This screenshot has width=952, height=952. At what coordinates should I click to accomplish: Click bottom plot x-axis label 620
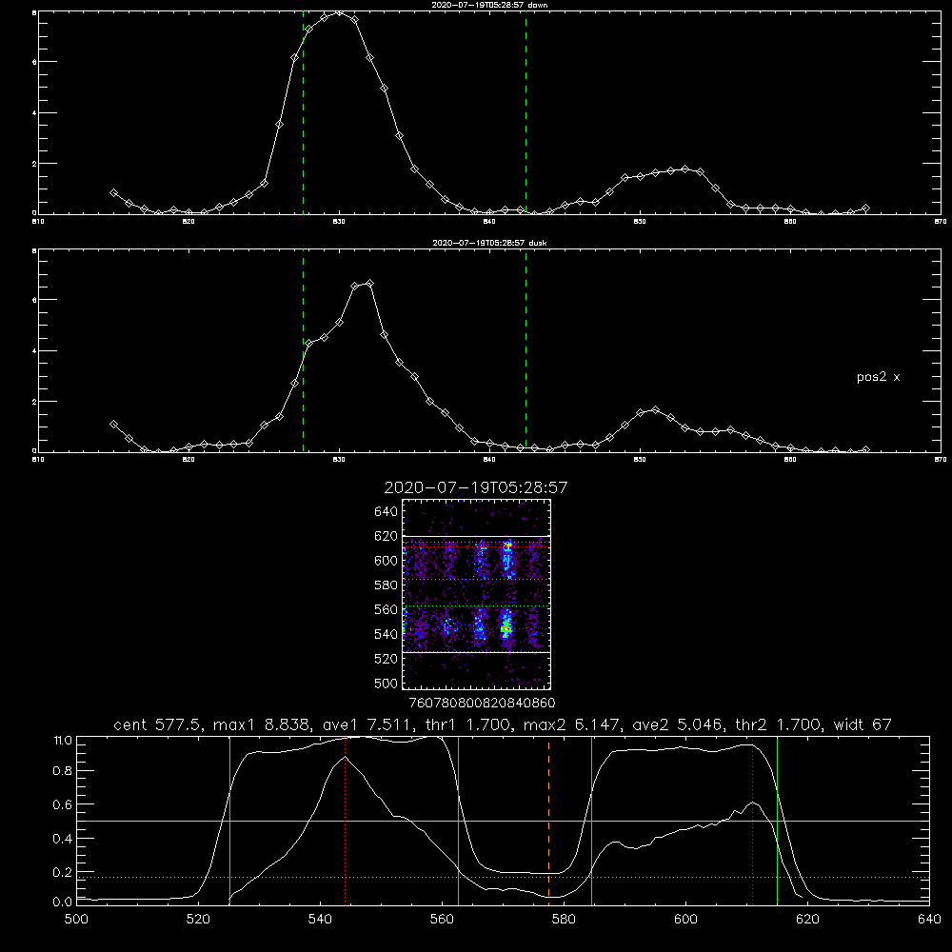coord(807,920)
